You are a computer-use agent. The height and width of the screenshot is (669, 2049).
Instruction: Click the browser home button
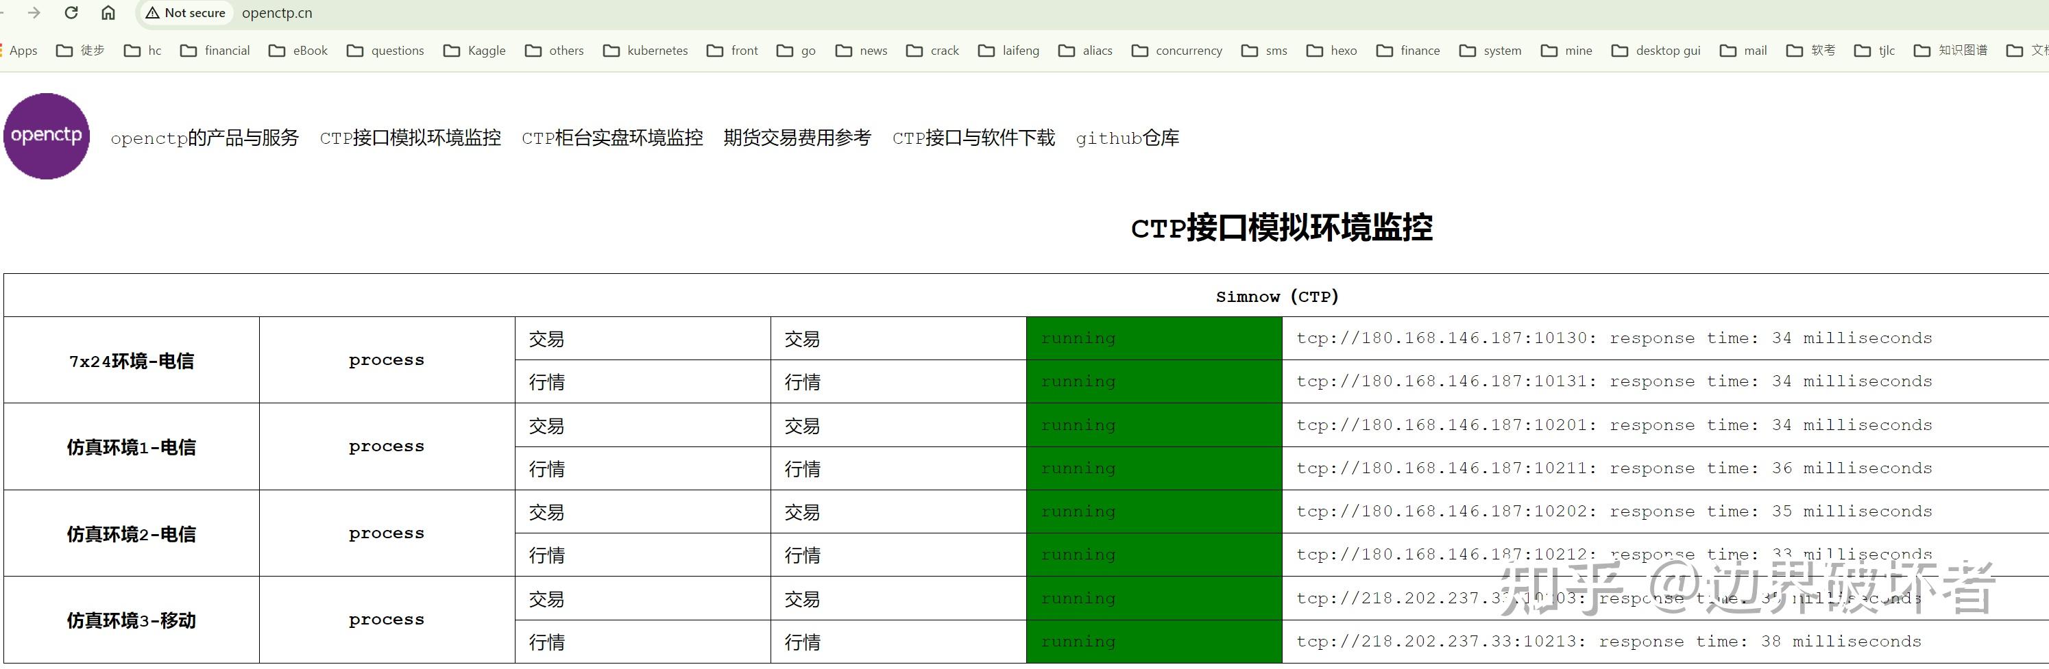(108, 13)
